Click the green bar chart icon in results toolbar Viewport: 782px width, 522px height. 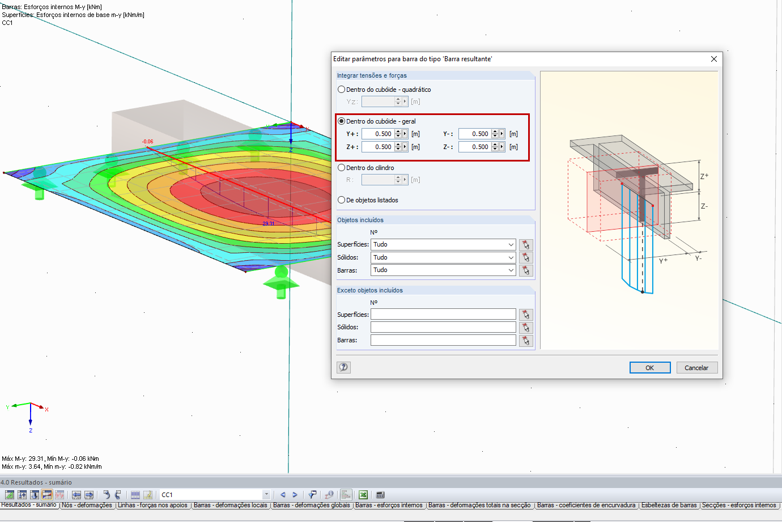tap(346, 495)
